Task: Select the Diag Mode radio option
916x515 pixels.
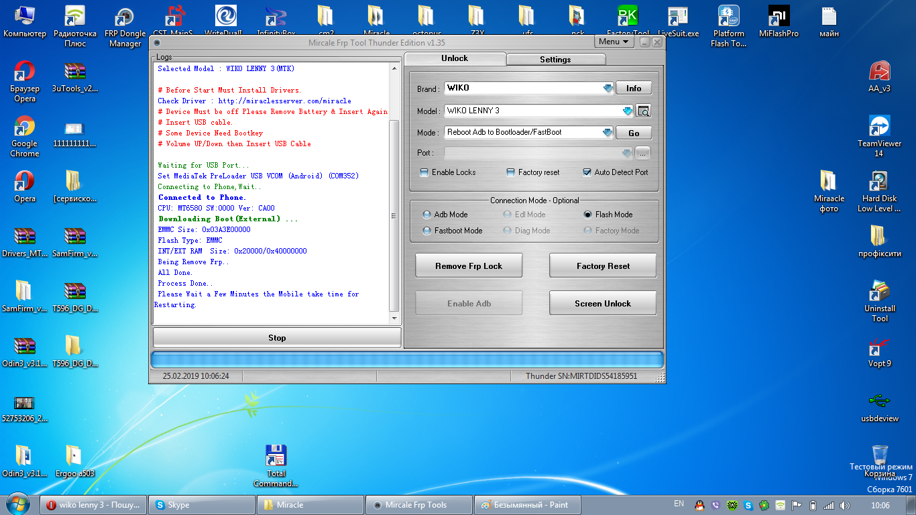Action: (508, 231)
